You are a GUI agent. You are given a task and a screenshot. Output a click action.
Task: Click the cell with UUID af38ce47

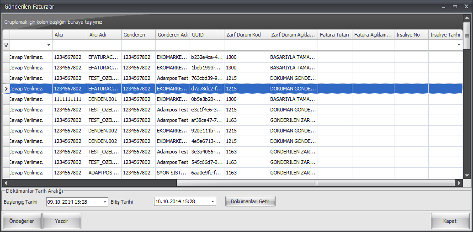click(x=207, y=120)
